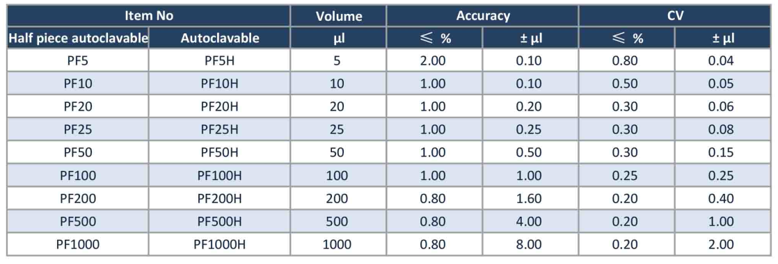This screenshot has width=778, height=264.
Task: Click the PF1000H cell
Action: pyautogui.click(x=219, y=244)
